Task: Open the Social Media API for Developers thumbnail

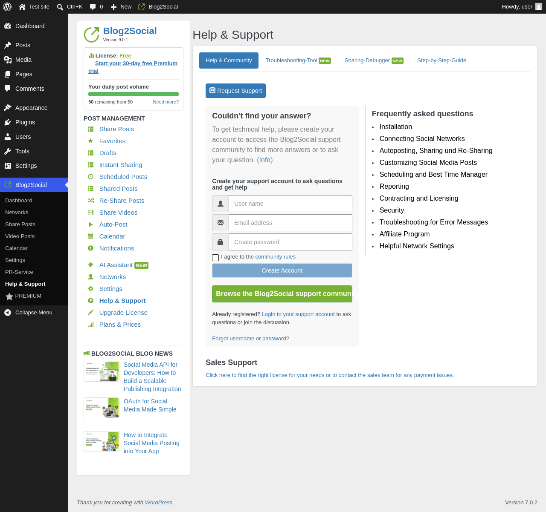Action: click(102, 371)
